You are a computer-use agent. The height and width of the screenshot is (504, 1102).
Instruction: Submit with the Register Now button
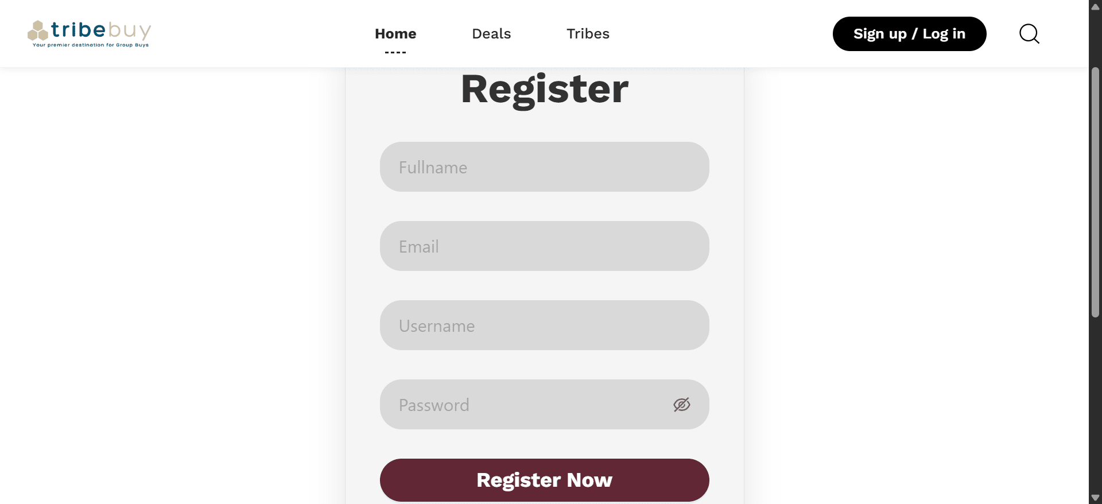pyautogui.click(x=544, y=480)
